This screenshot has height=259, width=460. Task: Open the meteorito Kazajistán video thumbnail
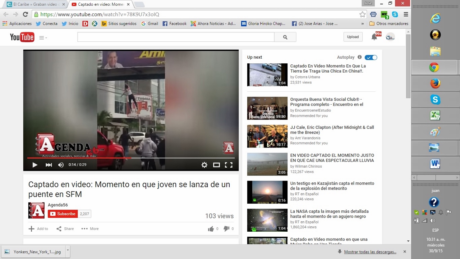coord(267,192)
